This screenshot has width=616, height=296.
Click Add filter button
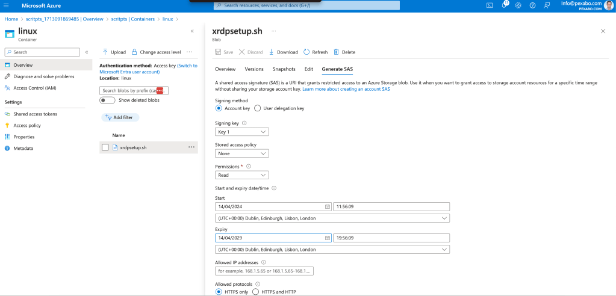pos(120,117)
